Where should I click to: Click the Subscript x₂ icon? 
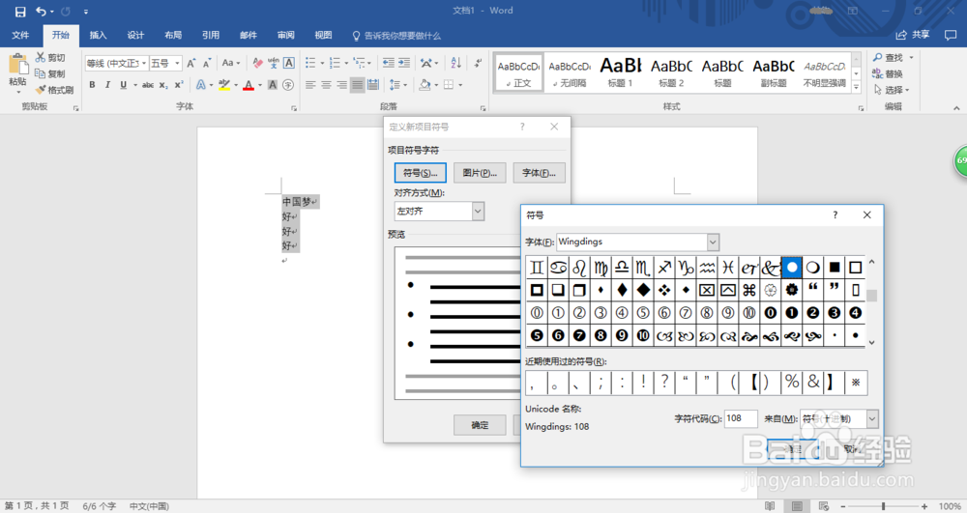coord(163,85)
